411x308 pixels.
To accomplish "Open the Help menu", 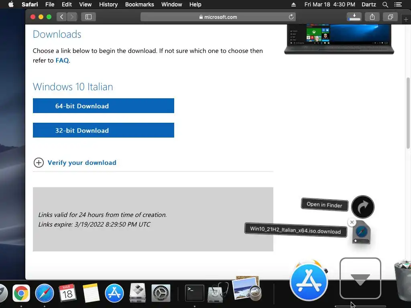I will tap(195, 4).
